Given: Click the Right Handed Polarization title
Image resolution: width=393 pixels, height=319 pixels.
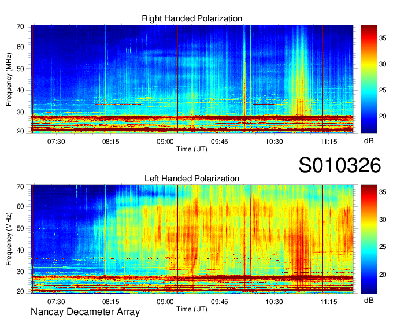Looking at the screenshot, I should click(192, 18).
